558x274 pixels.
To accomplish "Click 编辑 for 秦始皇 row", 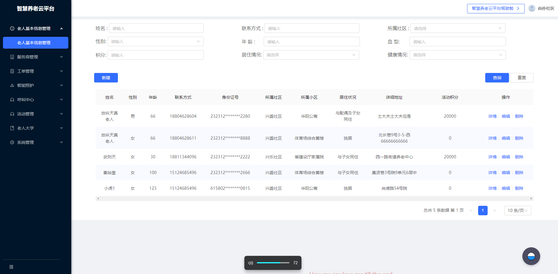I will coord(506,173).
